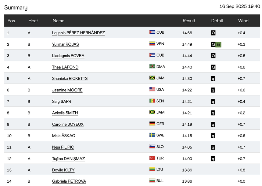Screen dimensions: 262x186
Task: Open Leyanis PÉREZ HERNÁNDEZ athlete profile
Action: 78,33
